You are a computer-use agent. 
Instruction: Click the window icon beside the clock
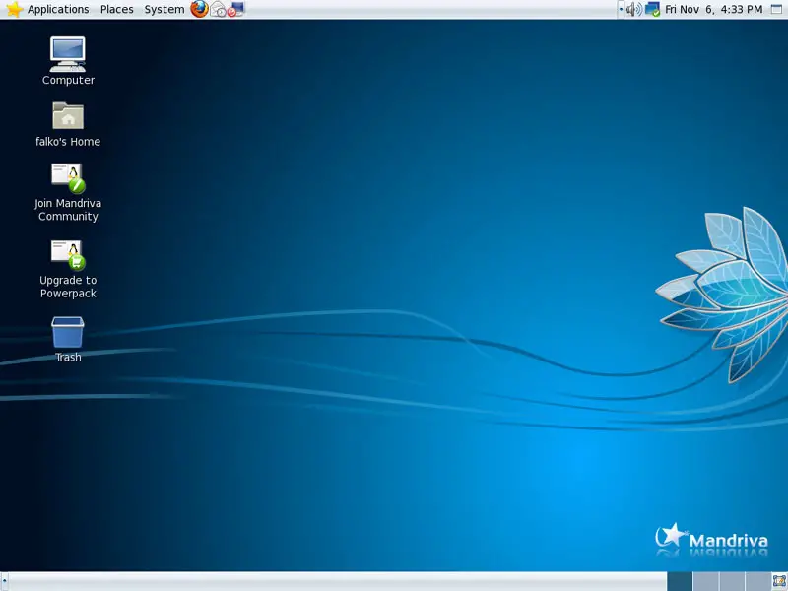click(776, 9)
